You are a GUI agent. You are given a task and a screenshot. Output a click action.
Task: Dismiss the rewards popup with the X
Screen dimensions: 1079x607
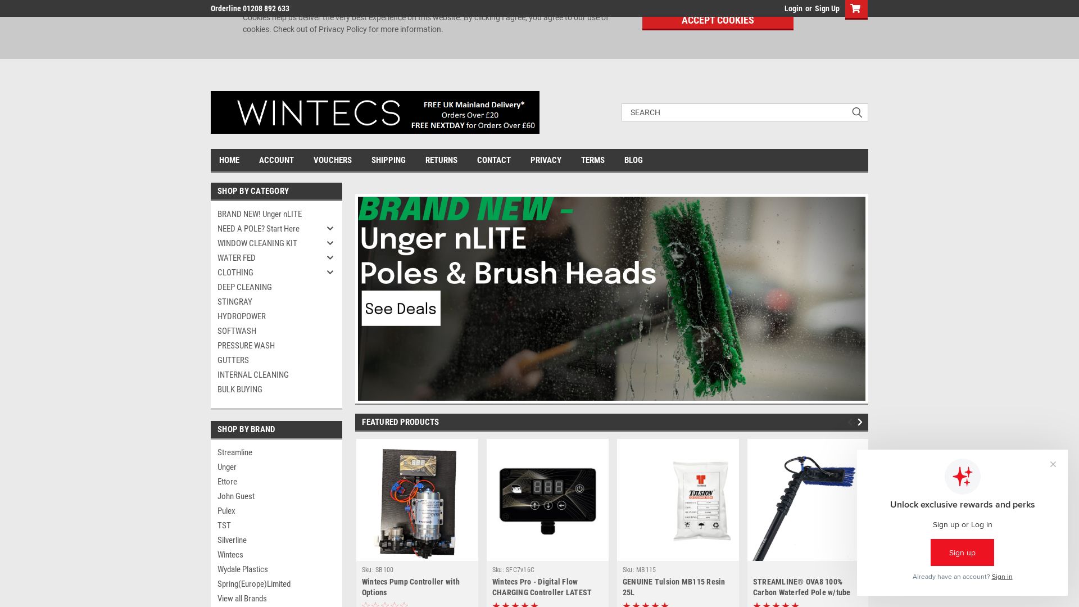click(x=1053, y=464)
